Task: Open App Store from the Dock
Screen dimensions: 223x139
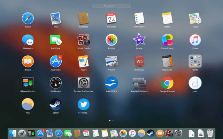Action: (x=40, y=133)
